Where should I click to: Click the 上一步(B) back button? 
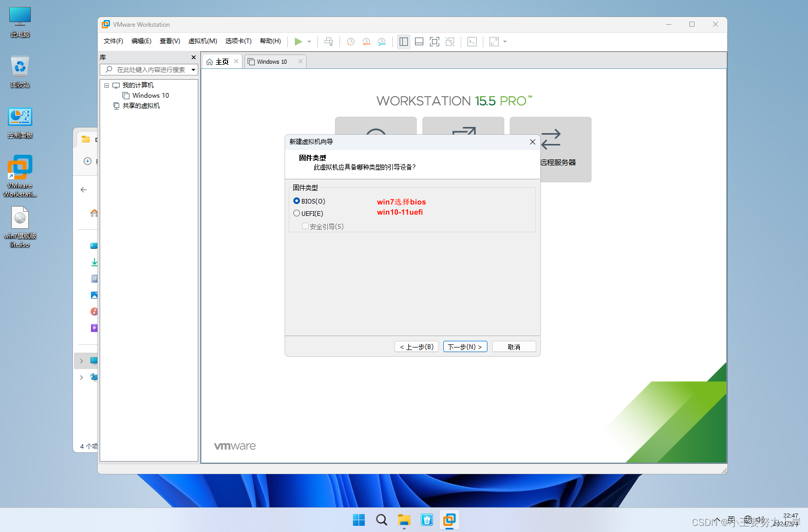pos(417,347)
